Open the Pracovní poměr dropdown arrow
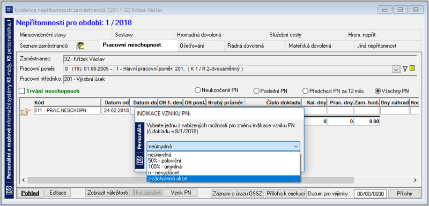Viewport: 429px width, 206px height. (396, 70)
